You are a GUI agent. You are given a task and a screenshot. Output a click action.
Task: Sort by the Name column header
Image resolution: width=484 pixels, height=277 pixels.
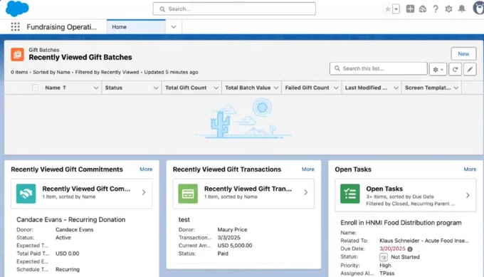pyautogui.click(x=56, y=88)
